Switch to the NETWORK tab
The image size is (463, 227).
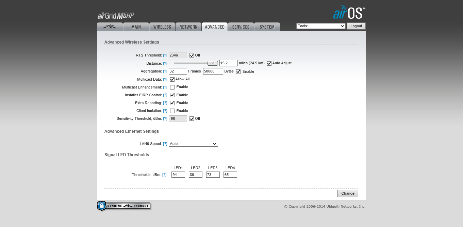coord(188,27)
